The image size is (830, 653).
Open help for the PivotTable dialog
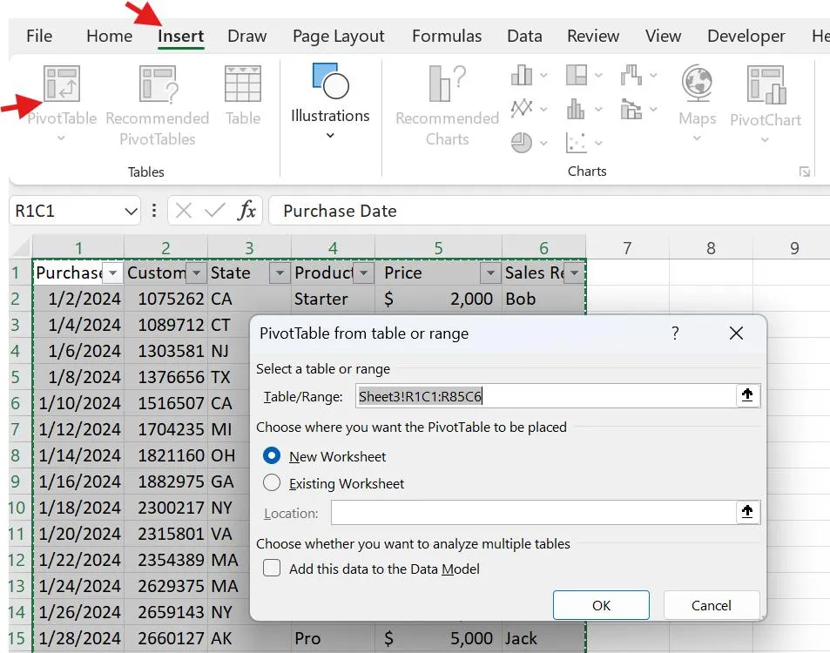(675, 333)
